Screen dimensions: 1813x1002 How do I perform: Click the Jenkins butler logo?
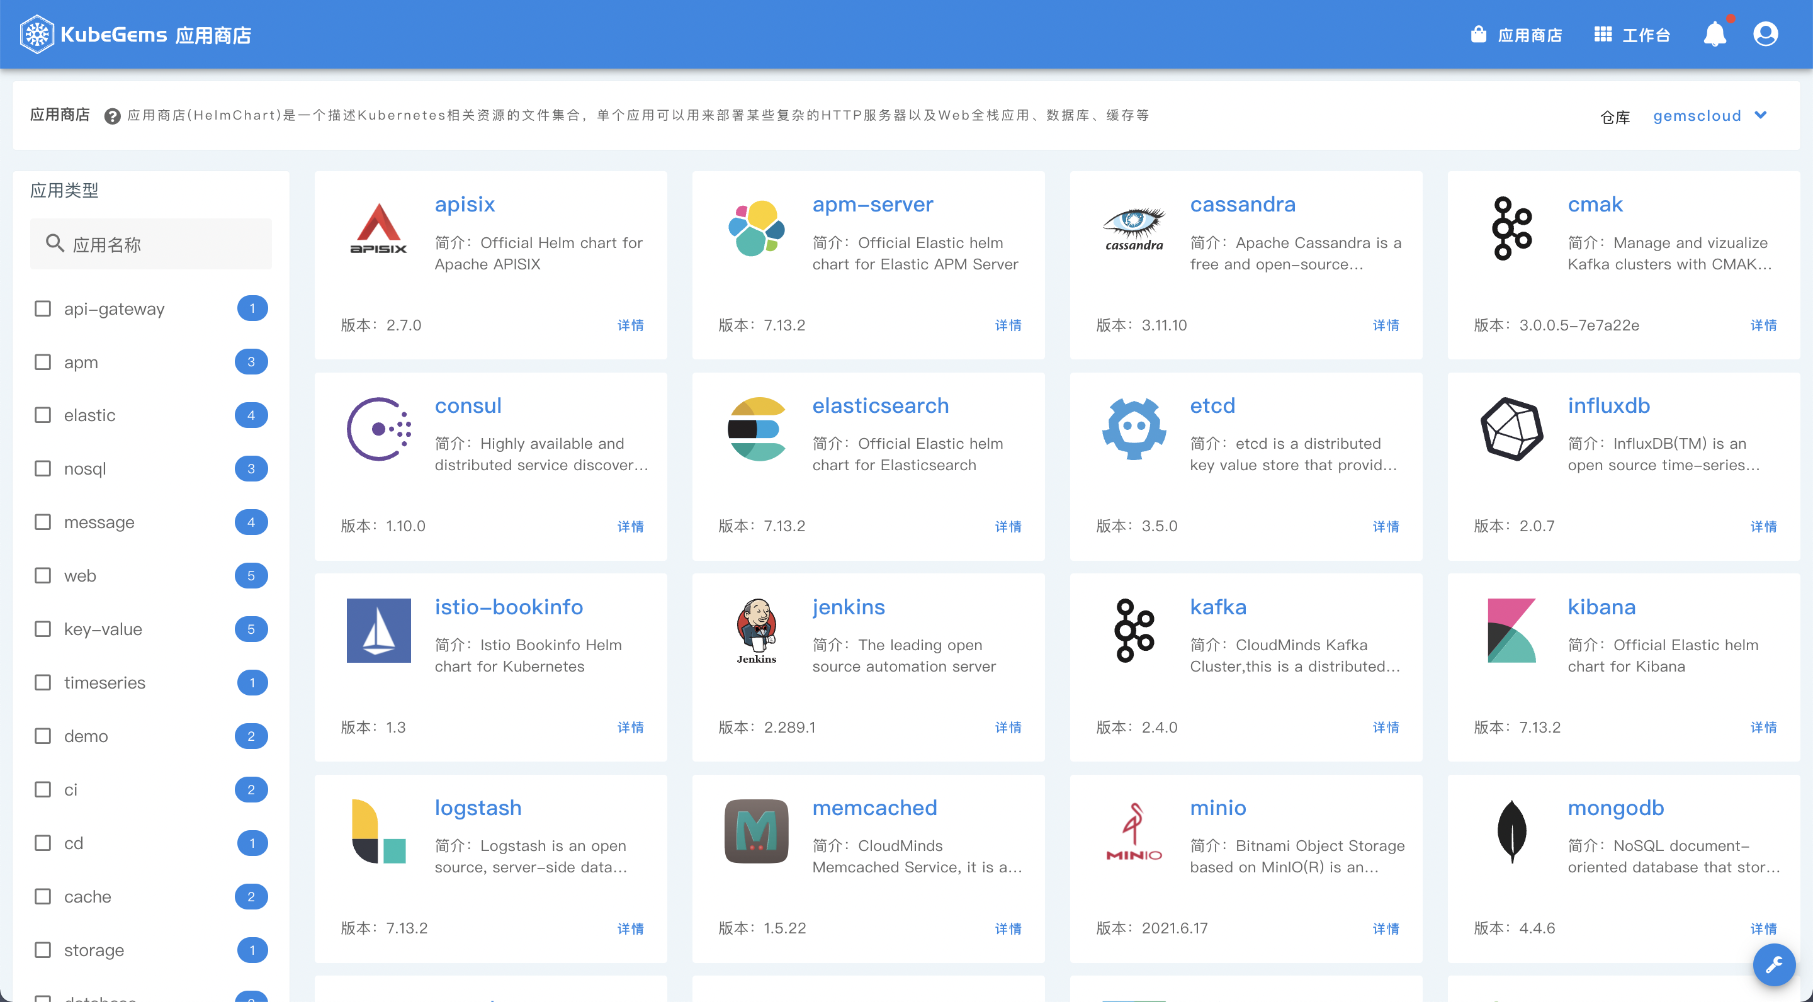tap(757, 630)
